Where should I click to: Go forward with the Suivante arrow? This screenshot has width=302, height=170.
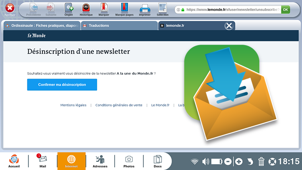click(x=51, y=9)
